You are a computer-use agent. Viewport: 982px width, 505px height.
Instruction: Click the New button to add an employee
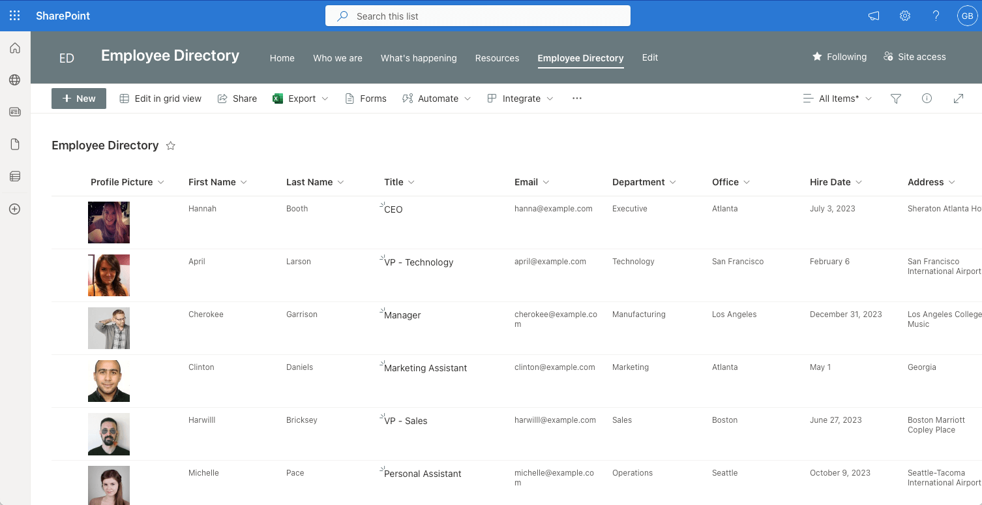pos(78,98)
